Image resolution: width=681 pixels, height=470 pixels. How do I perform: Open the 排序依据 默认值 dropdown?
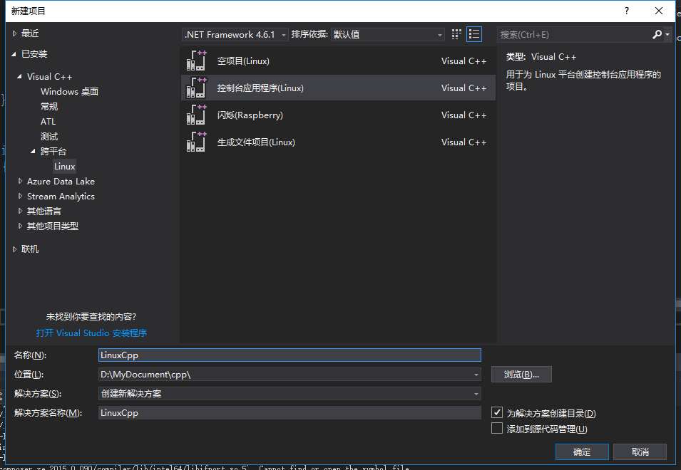pyautogui.click(x=387, y=34)
